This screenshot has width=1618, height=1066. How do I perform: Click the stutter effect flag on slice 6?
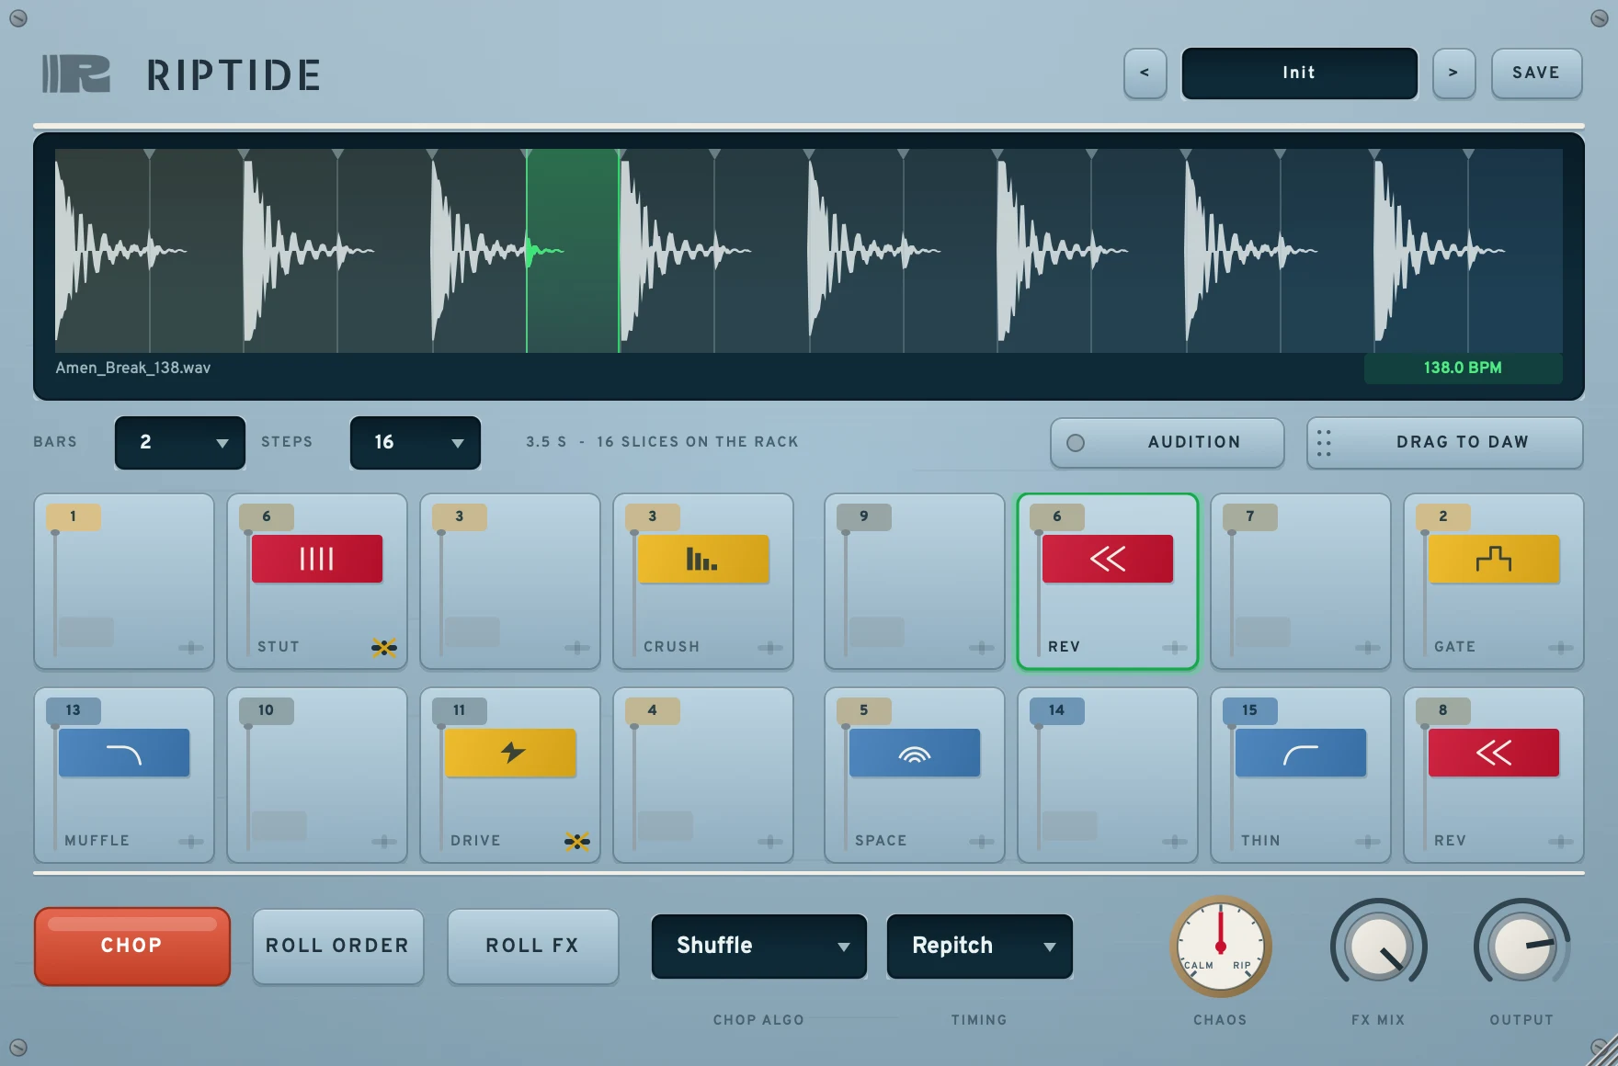pos(317,559)
